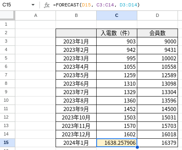Image resolution: width=182 pixels, height=150 pixels.
Task: Select cell 2023年1月
Action: [76, 41]
